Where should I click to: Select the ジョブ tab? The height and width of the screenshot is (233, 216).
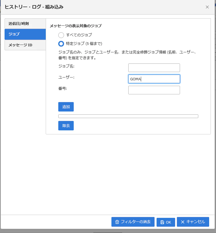[x=25, y=34]
